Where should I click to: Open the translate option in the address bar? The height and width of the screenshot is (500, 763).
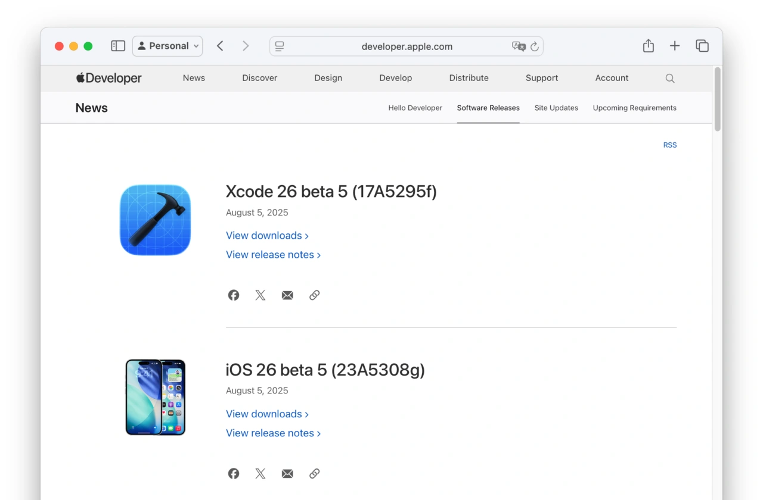pyautogui.click(x=519, y=46)
